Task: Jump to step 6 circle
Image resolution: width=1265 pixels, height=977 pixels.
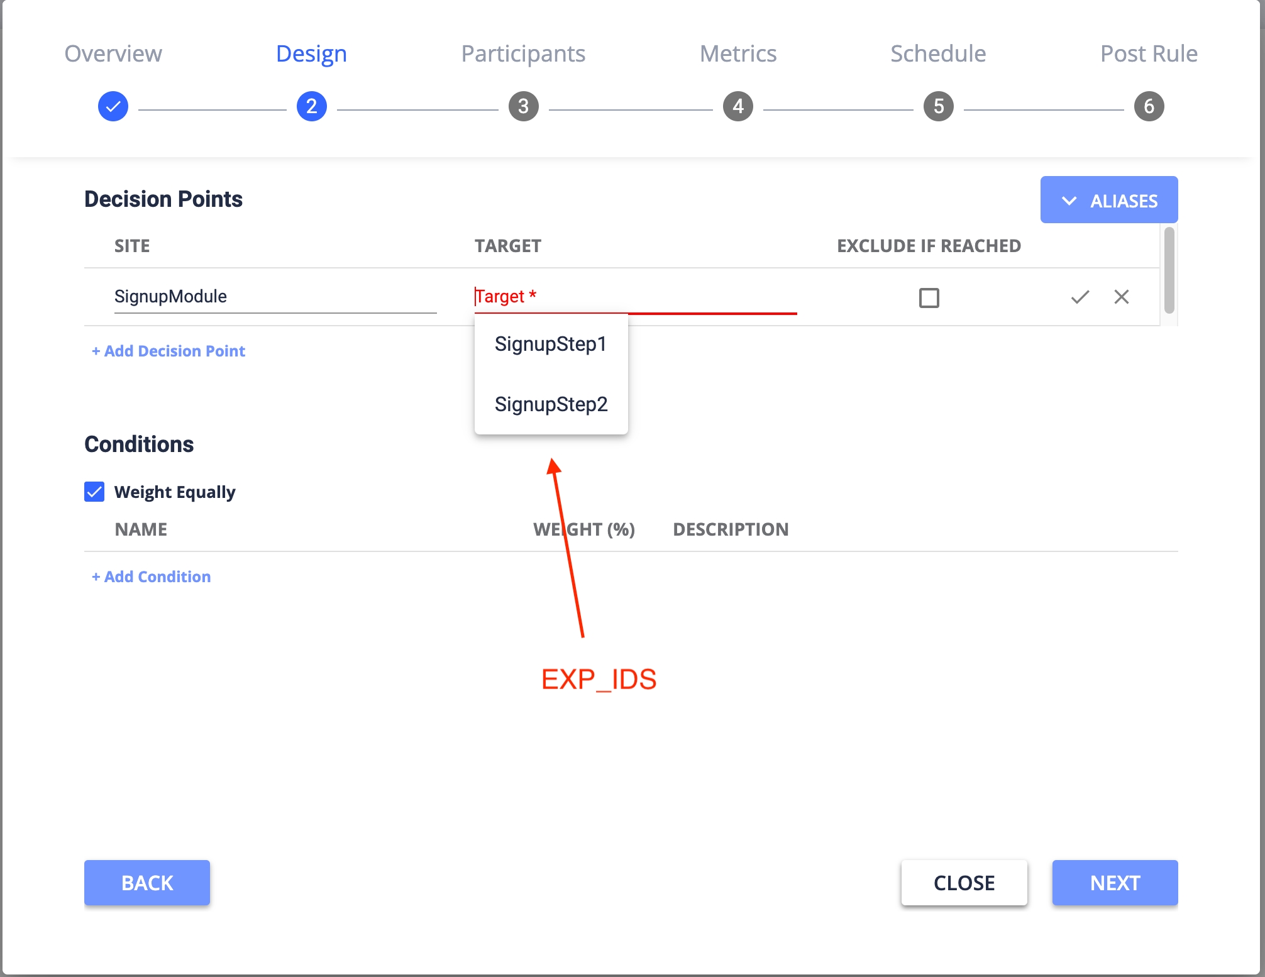Action: 1149,106
